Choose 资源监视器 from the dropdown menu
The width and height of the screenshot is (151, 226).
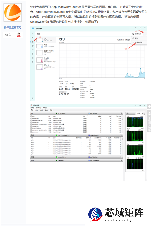pos(138,42)
